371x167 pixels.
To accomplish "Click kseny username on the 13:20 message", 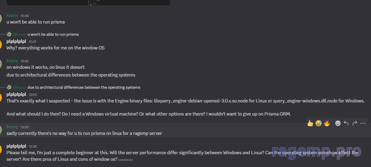I will click(12, 127).
